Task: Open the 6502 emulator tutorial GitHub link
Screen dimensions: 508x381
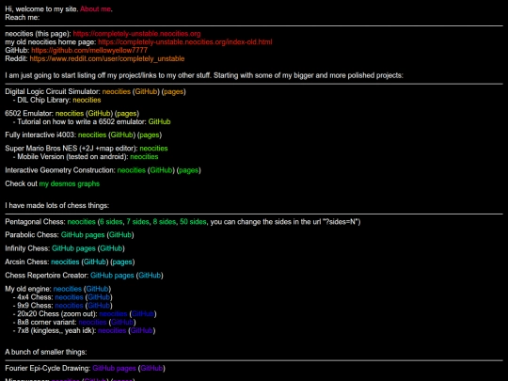Action: click(159, 122)
